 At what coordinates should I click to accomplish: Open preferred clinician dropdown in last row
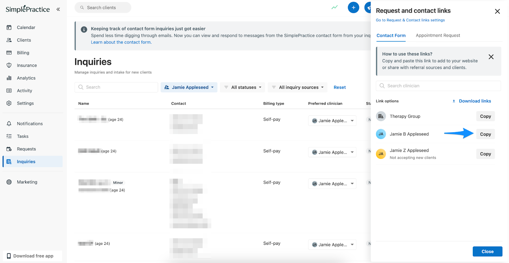332,245
